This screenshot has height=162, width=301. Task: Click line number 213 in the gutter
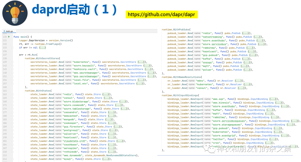(5, 156)
